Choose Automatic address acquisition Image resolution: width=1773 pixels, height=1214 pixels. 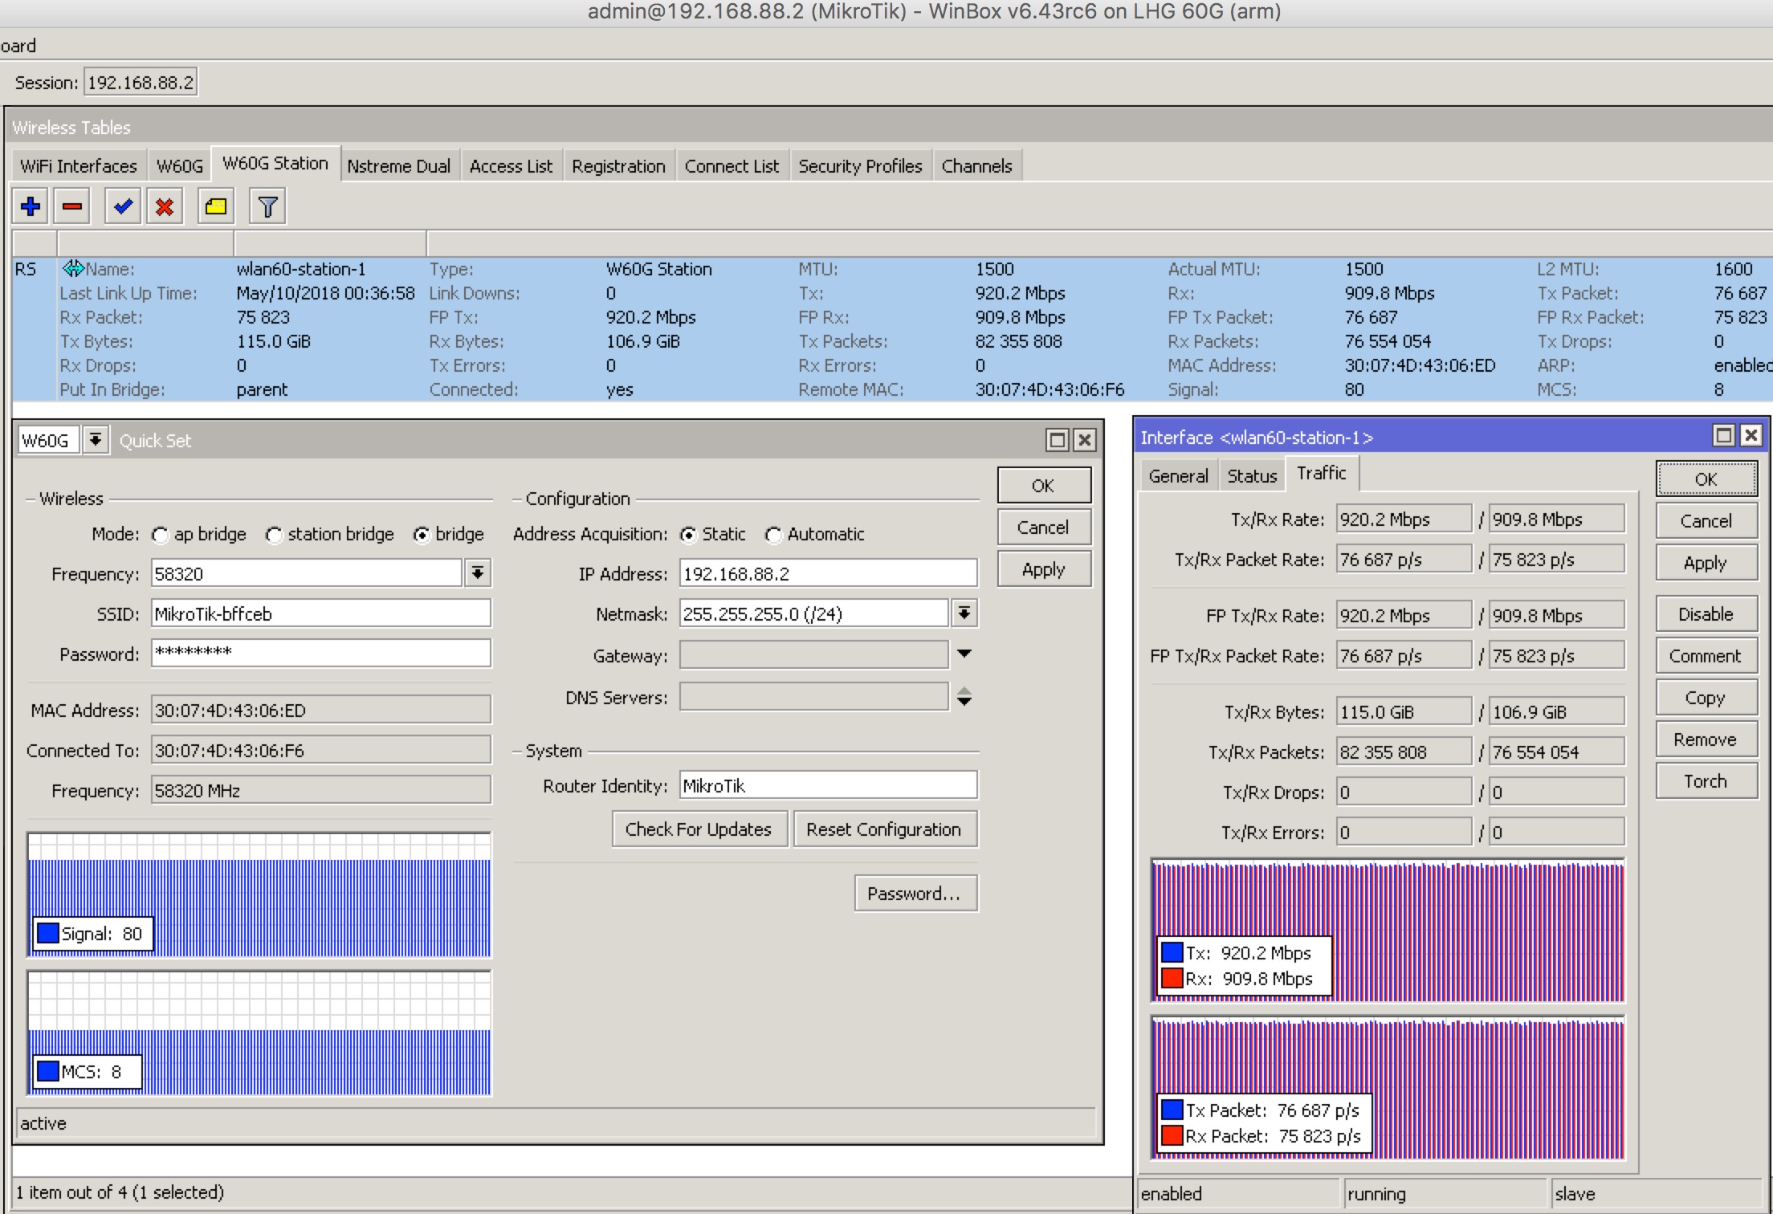[x=773, y=535]
